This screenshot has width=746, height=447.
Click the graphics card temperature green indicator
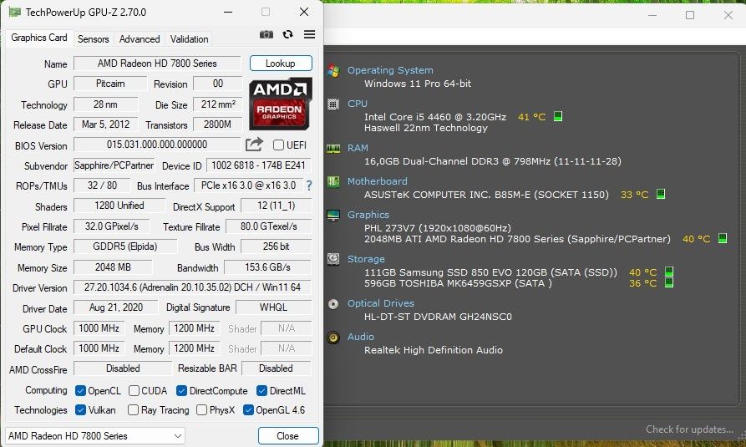[x=723, y=238]
